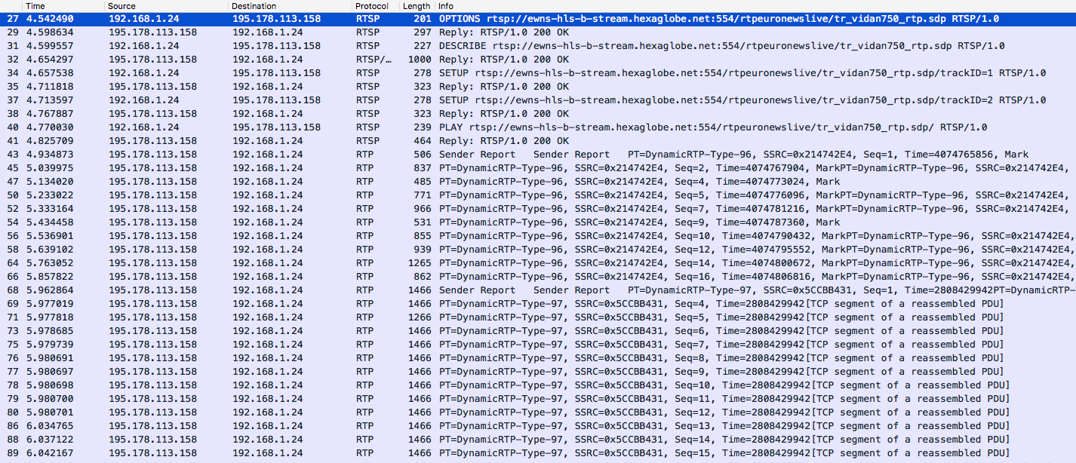Select RTP packet 79 at time 5.980700
1076x463 pixels.
538,399
